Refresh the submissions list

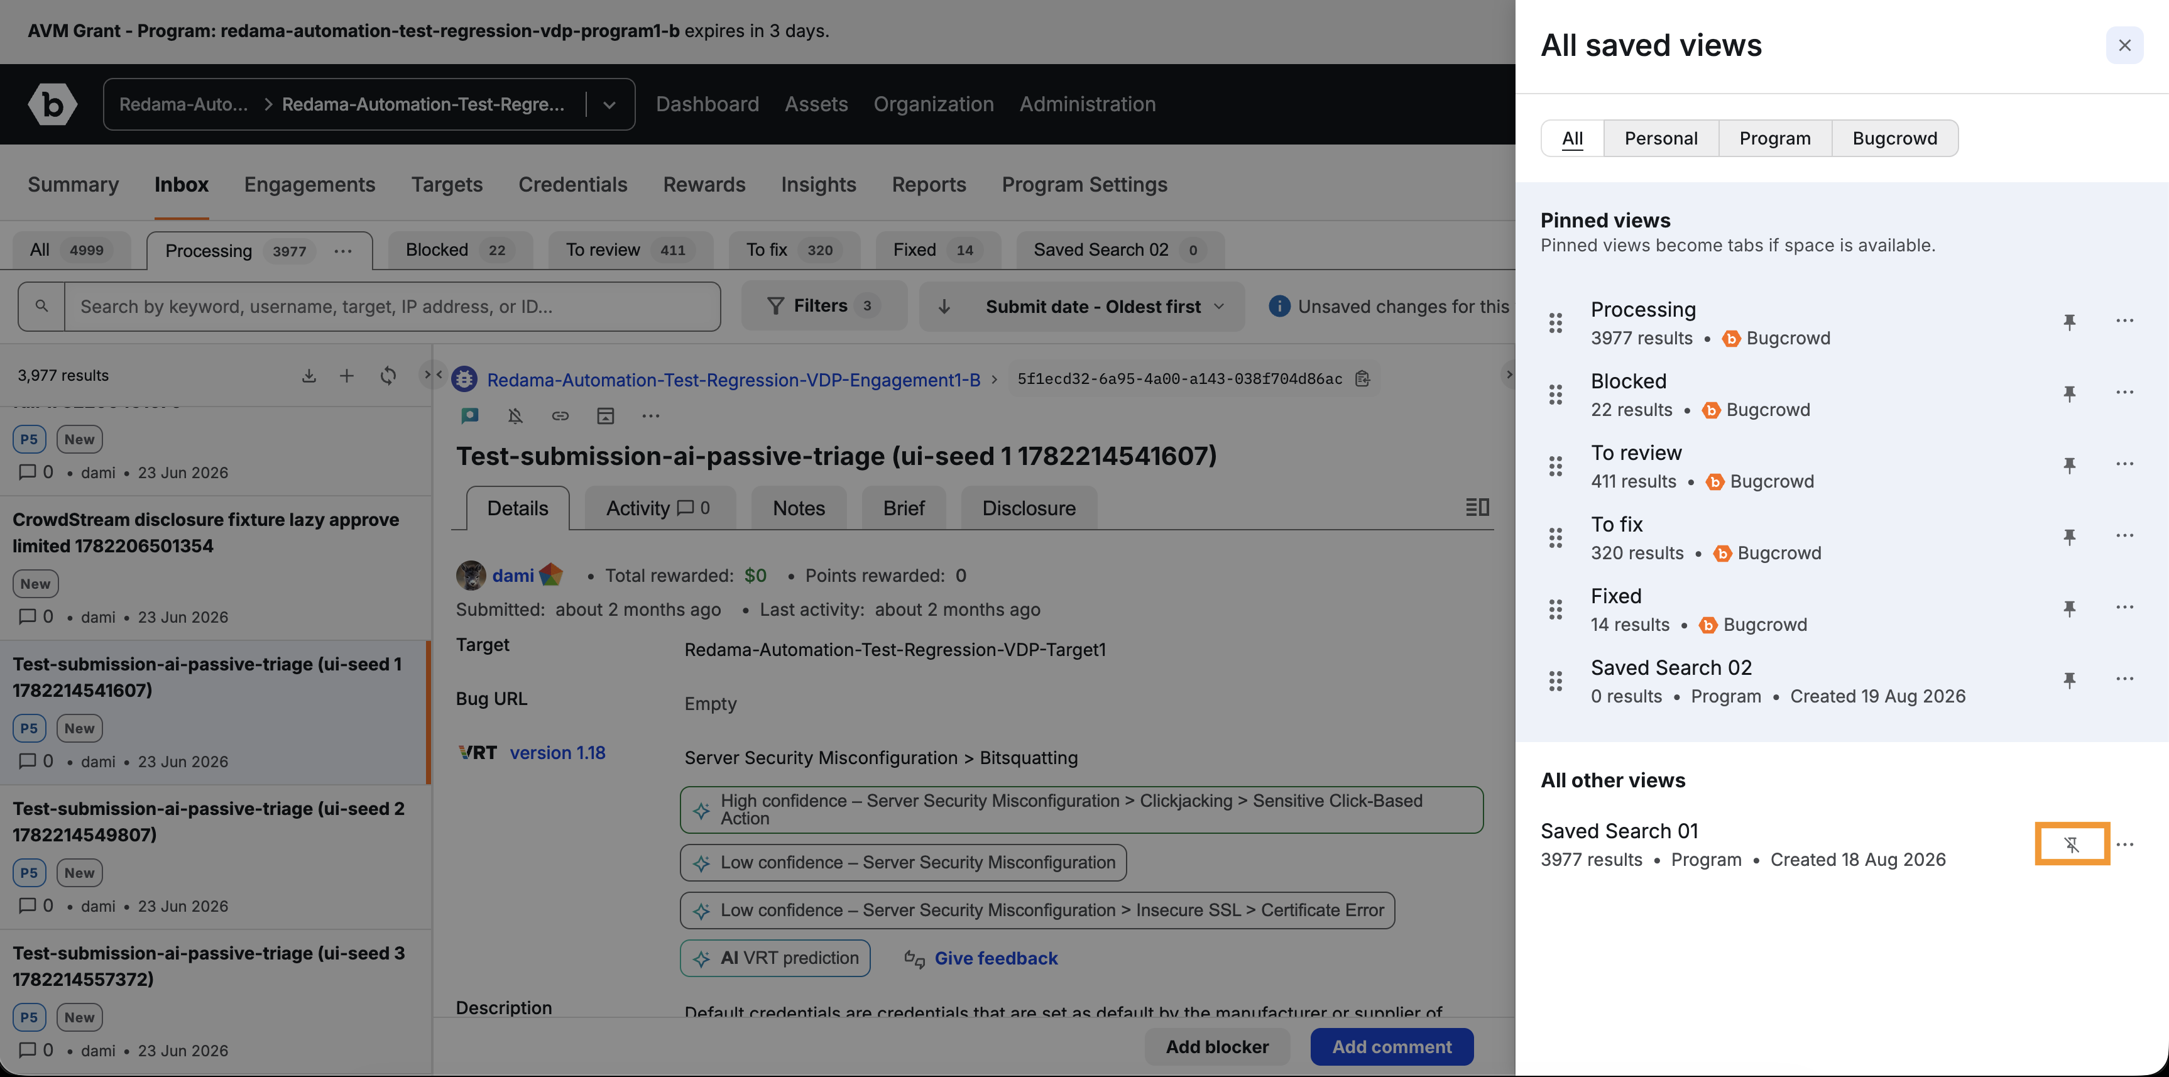(x=387, y=376)
